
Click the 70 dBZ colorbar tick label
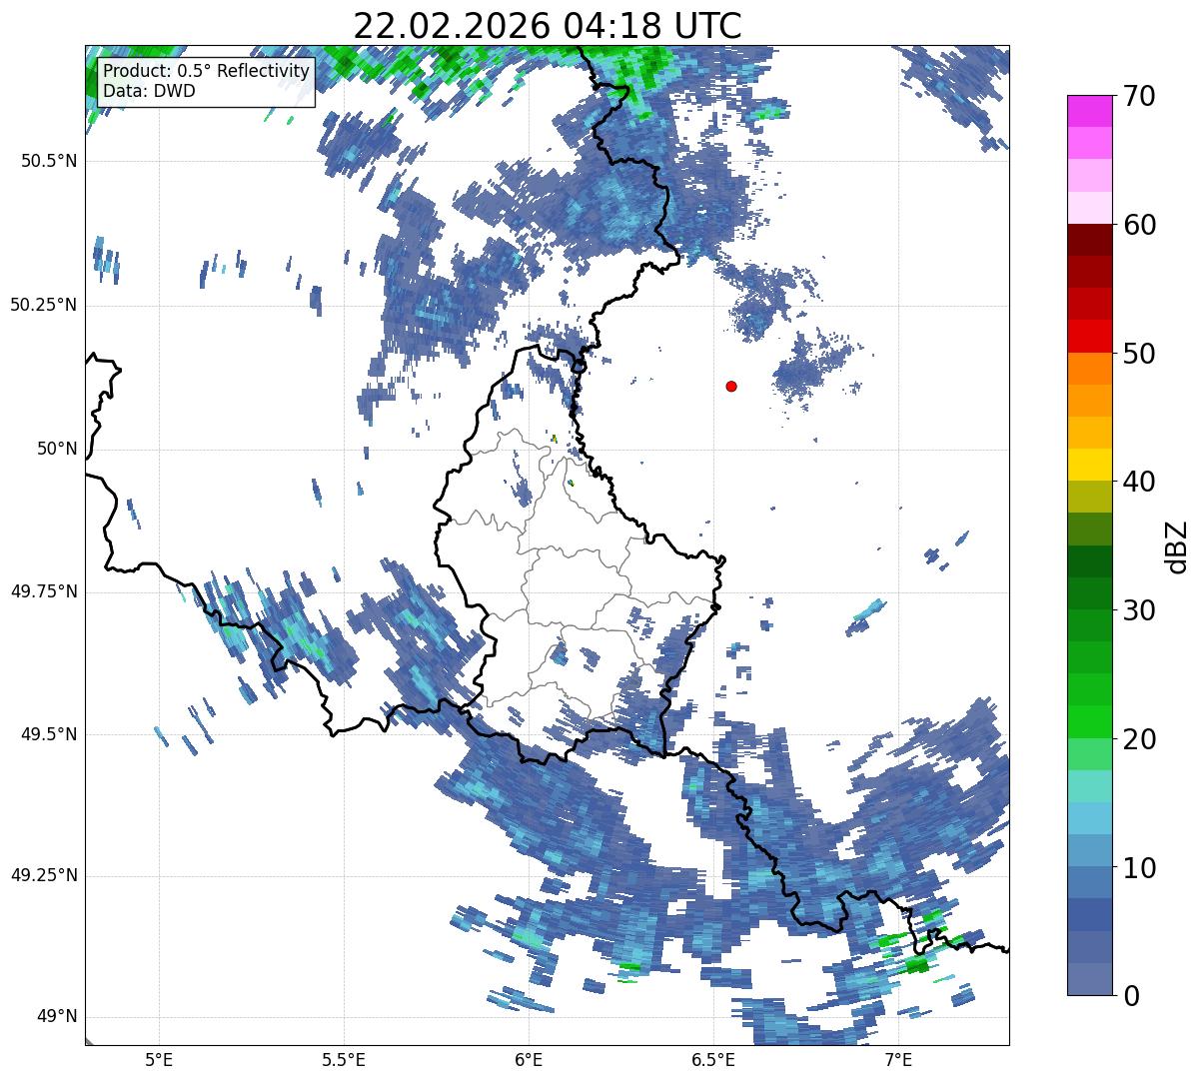click(x=1138, y=96)
